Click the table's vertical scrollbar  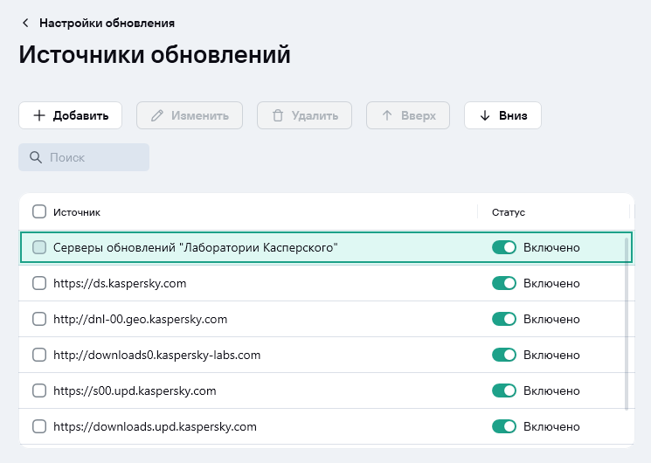[x=627, y=324]
